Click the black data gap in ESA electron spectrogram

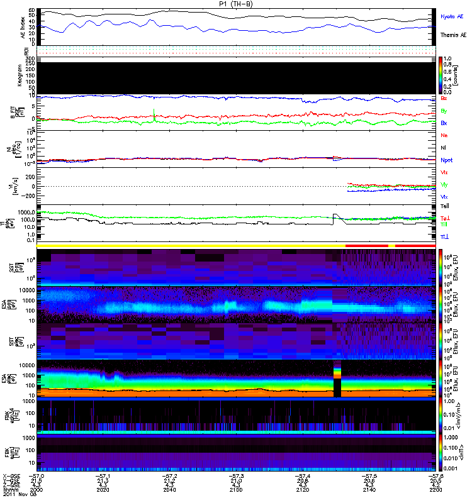337,388
